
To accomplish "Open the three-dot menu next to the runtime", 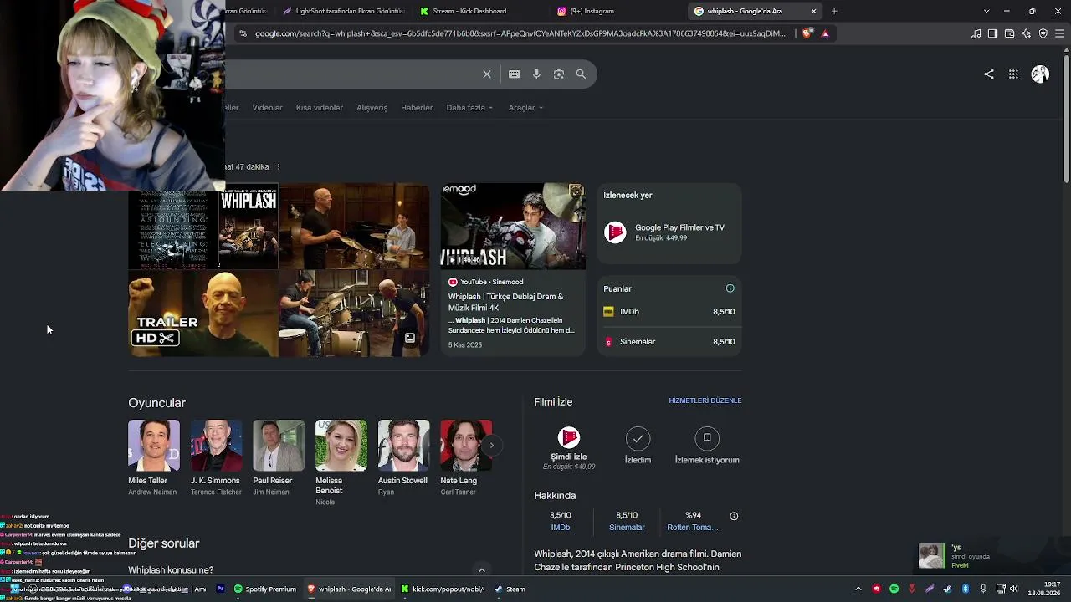I will [279, 167].
